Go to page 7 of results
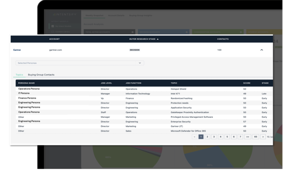 tap(240, 137)
